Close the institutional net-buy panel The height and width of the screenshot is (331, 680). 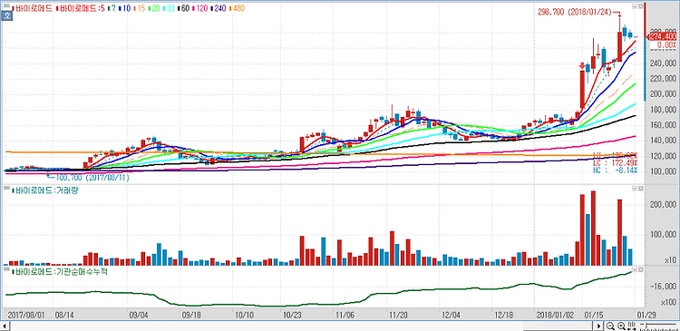coord(640,270)
